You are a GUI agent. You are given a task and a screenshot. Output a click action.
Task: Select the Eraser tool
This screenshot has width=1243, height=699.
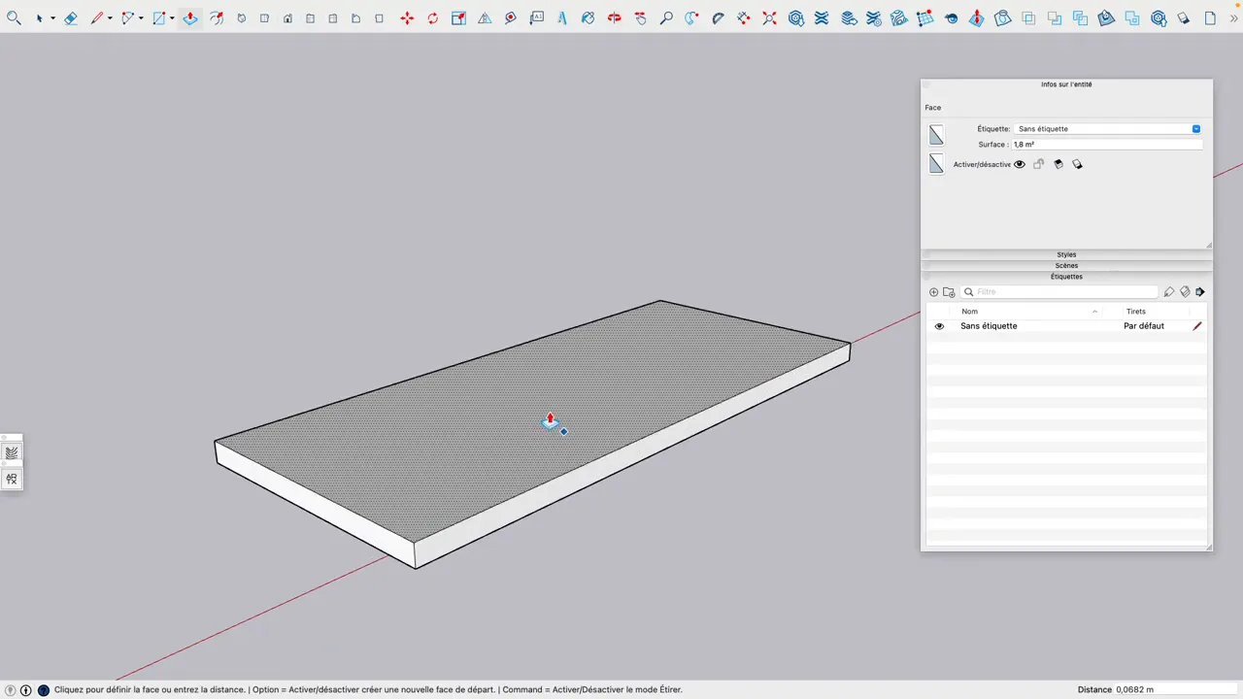(x=71, y=17)
